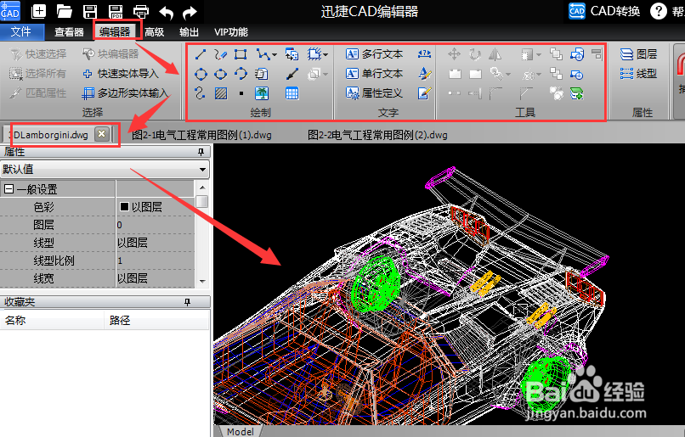This screenshot has height=437, width=685.
Task: Undo the last action
Action: (x=166, y=12)
